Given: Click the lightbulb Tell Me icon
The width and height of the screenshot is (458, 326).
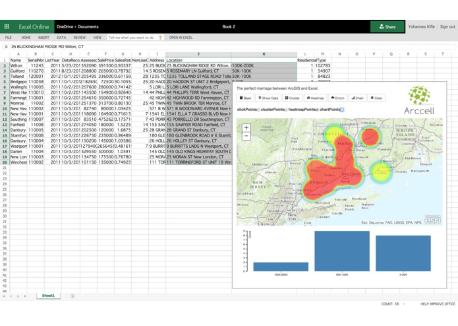Looking at the screenshot, I should coord(160,38).
